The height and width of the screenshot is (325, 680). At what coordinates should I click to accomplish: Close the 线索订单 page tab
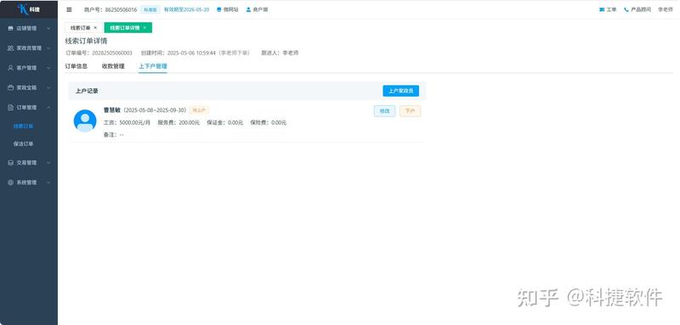click(x=95, y=28)
